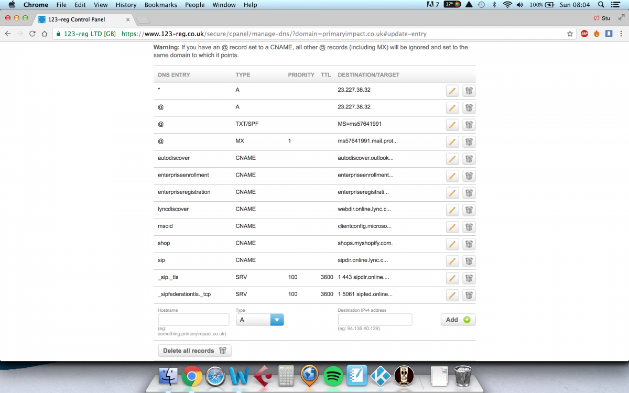
Task: Open Safari from the Dock
Action: click(215, 376)
